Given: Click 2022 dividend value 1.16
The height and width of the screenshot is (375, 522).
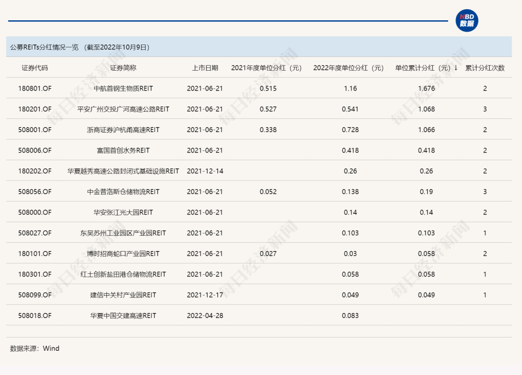Looking at the screenshot, I should coord(350,89).
